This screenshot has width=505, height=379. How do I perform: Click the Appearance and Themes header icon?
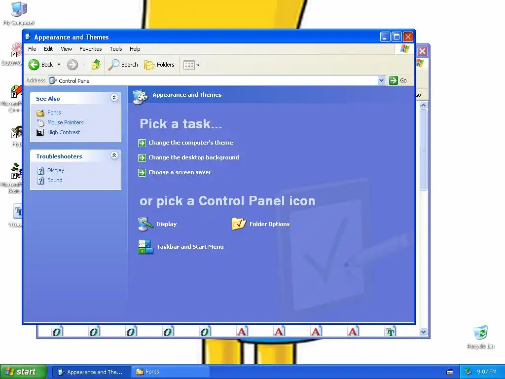[141, 96]
